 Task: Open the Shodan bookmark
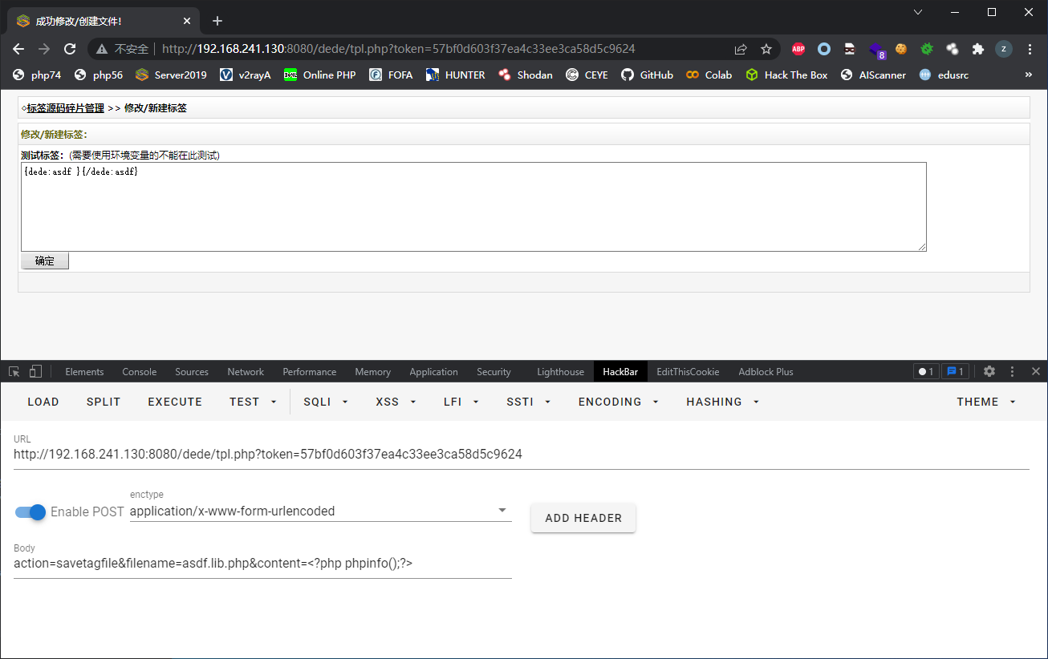tap(526, 75)
